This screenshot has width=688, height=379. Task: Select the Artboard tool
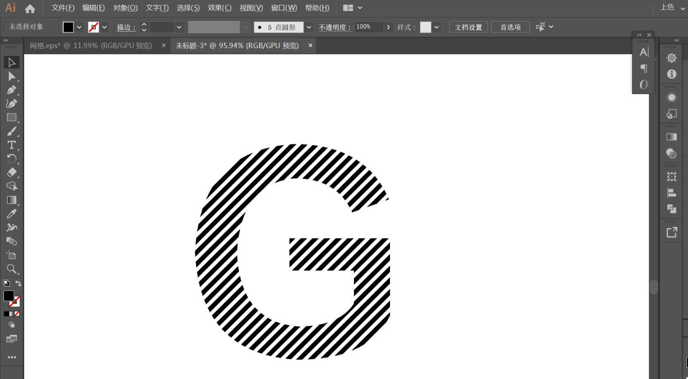[12, 255]
